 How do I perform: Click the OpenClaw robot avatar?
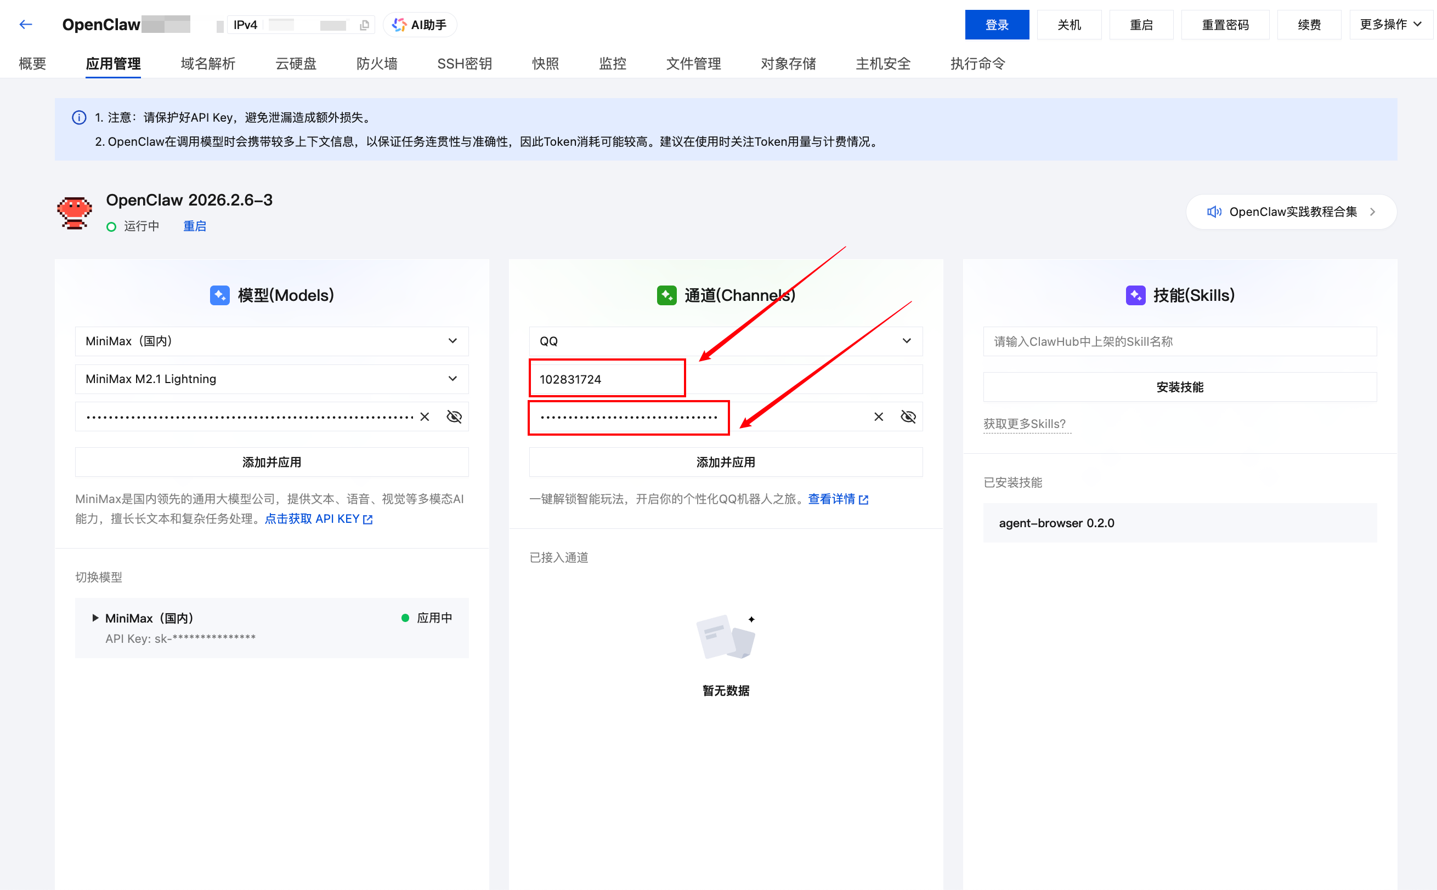click(74, 213)
